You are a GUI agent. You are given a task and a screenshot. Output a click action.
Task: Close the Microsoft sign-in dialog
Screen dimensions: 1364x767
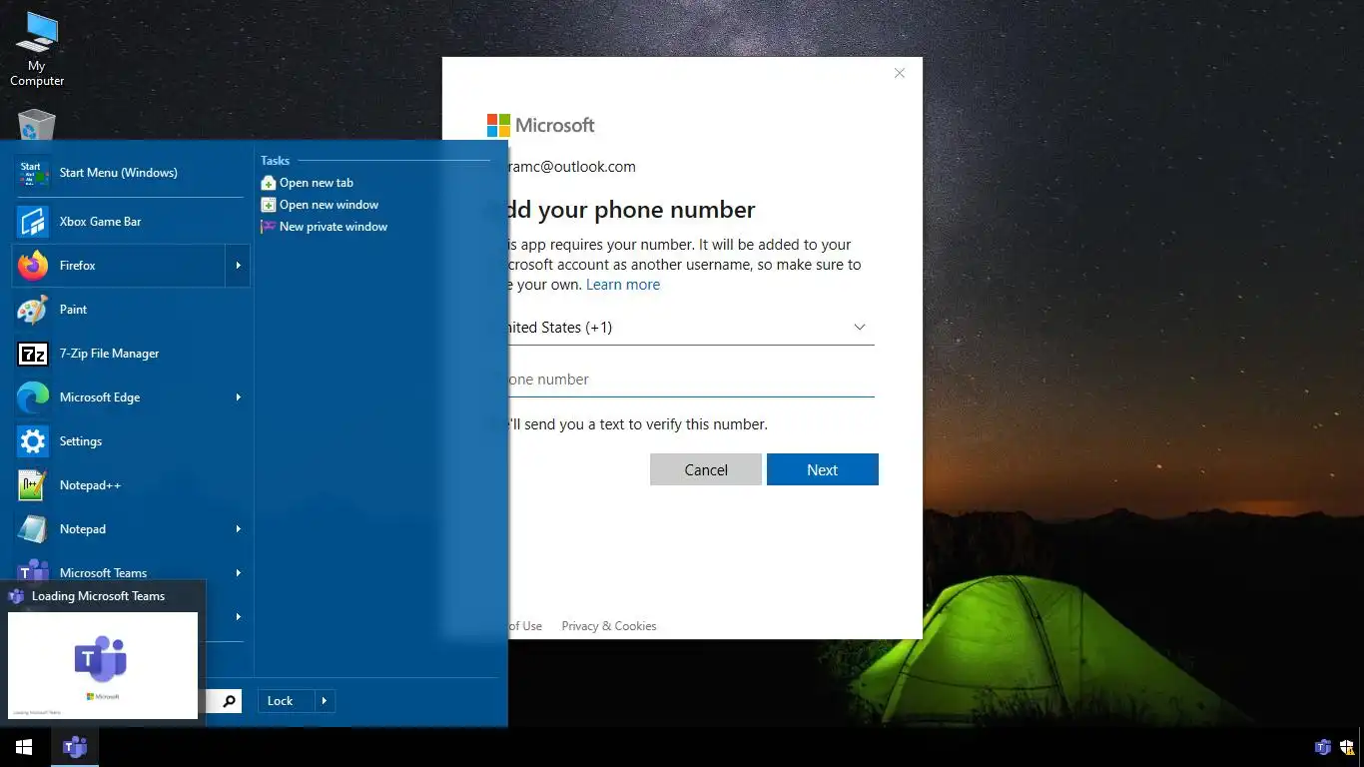click(x=899, y=73)
